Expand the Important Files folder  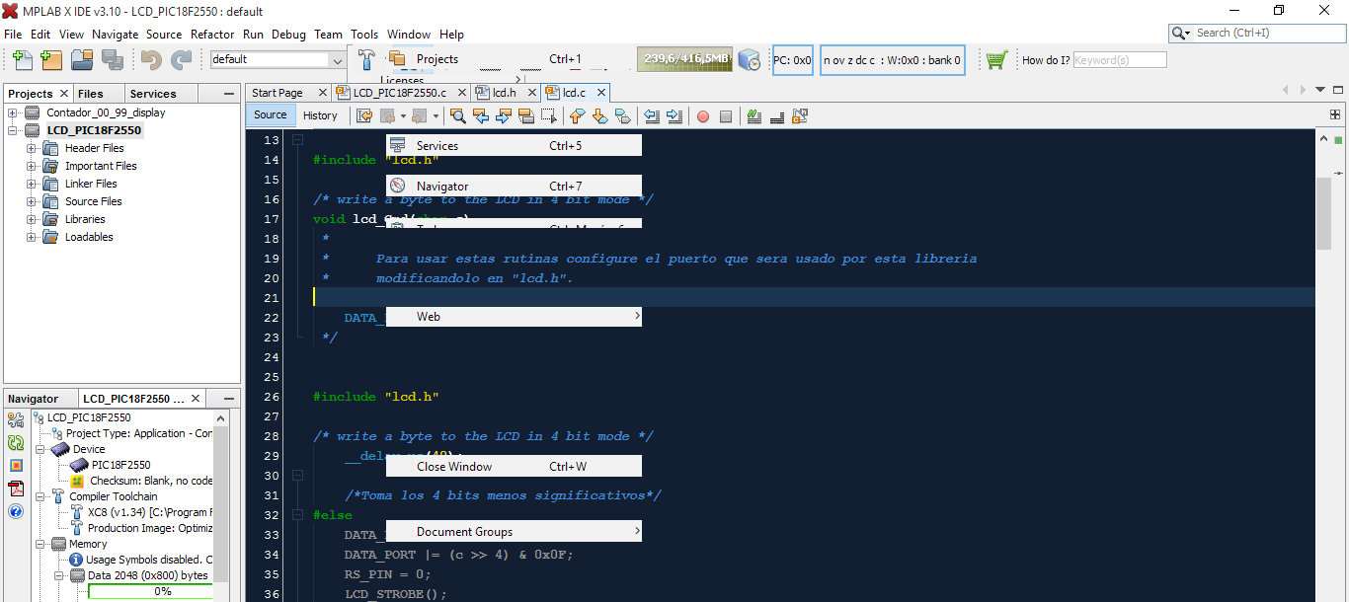tap(31, 166)
